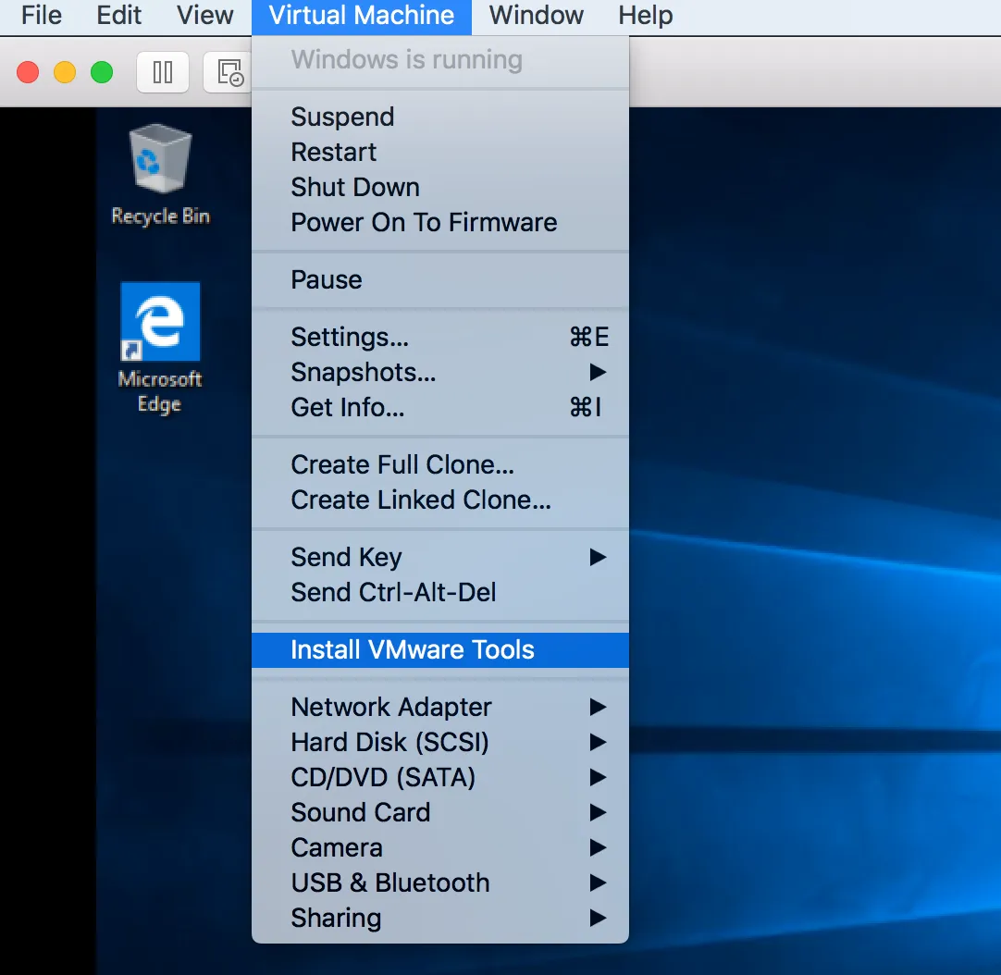This screenshot has width=1001, height=975.
Task: Open the Edit menu
Action: [118, 16]
